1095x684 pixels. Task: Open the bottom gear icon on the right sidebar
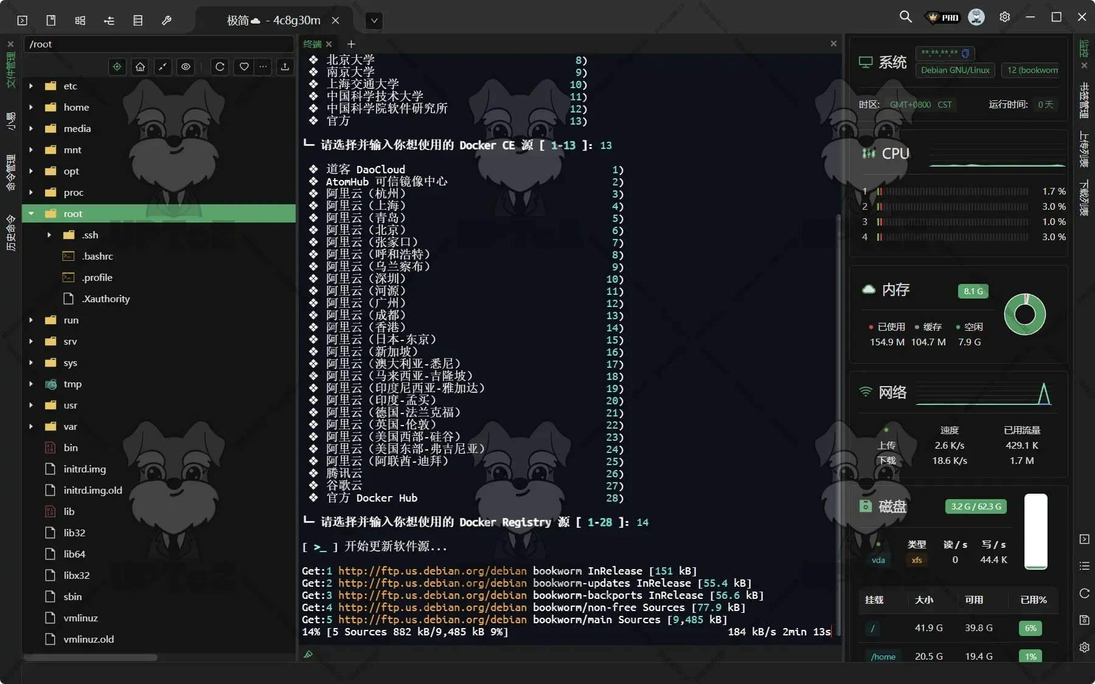click(1085, 648)
